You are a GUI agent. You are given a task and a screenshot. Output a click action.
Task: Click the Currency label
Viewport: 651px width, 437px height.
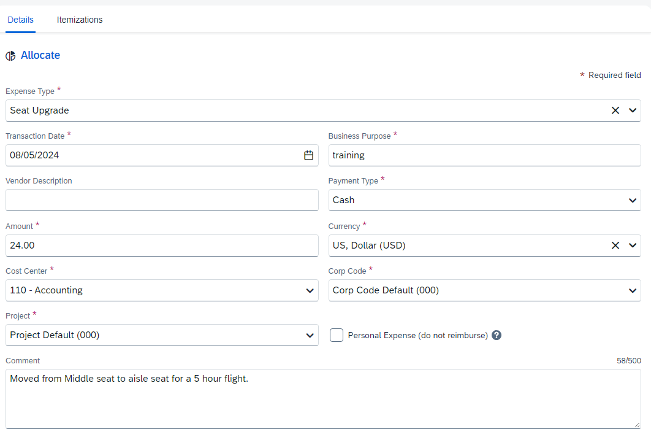click(x=344, y=226)
